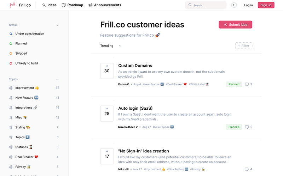This screenshot has height=176, width=283.
Task: Click the rocket emoji in subtitle
Action: tap(157, 35)
